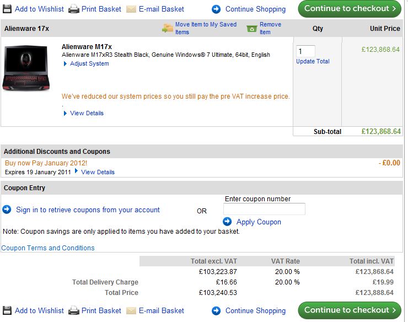
Task: Click the £103,240.53 total excl. VAT
Action: 218,293
